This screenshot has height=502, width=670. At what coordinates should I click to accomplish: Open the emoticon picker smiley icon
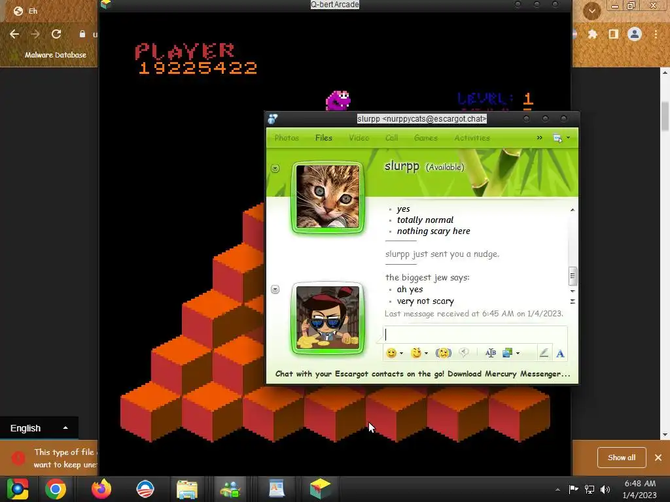click(391, 352)
